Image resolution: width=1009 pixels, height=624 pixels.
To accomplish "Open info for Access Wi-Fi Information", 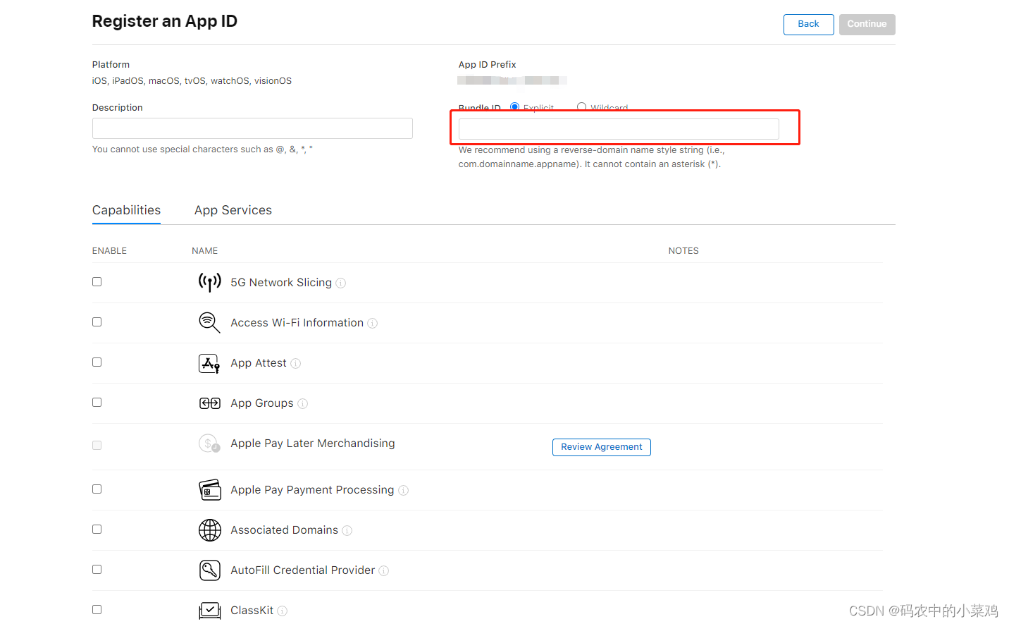I will pyautogui.click(x=373, y=324).
